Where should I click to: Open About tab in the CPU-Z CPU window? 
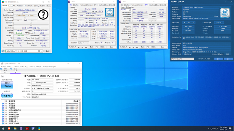(112, 5)
